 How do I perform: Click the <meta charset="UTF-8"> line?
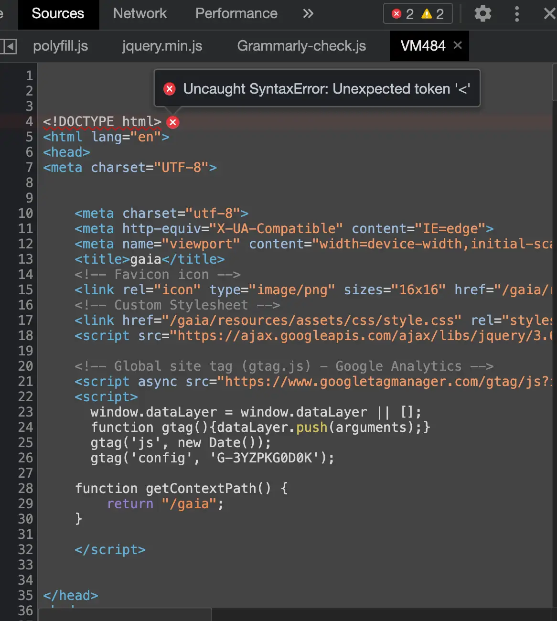[130, 168]
